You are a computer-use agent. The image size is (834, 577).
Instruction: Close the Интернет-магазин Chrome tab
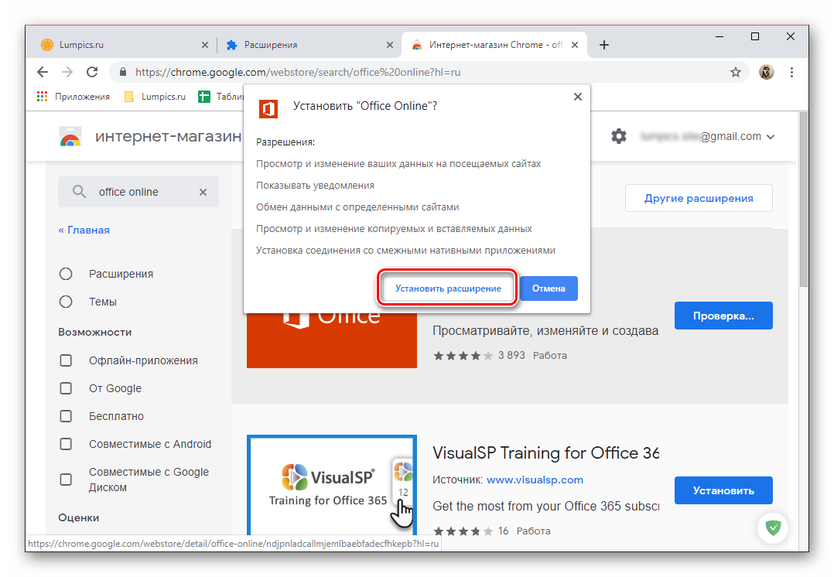tap(574, 45)
